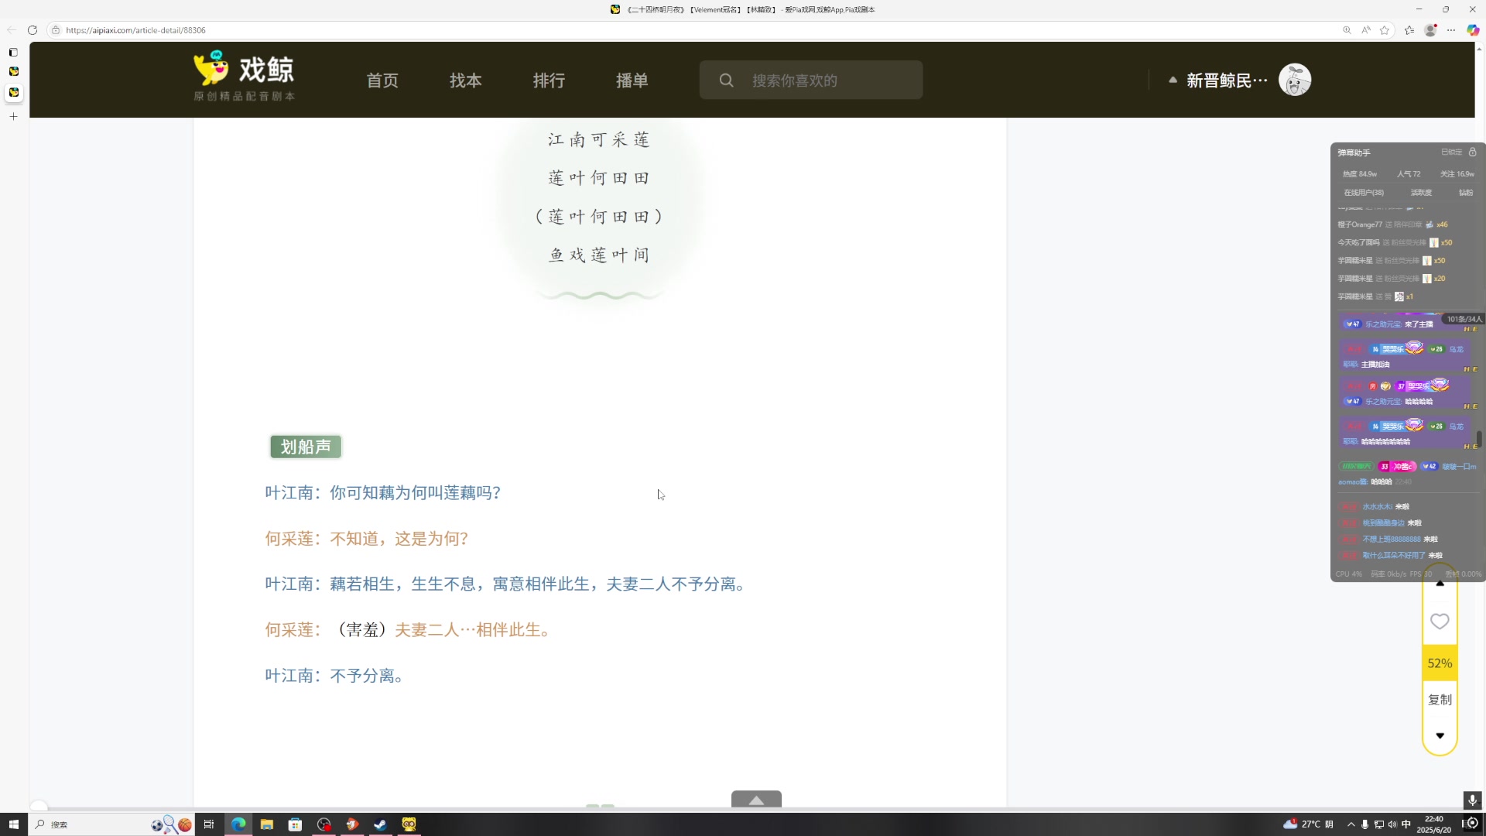The width and height of the screenshot is (1486, 836).
Task: Open the Windows Start button
Action: (13, 824)
